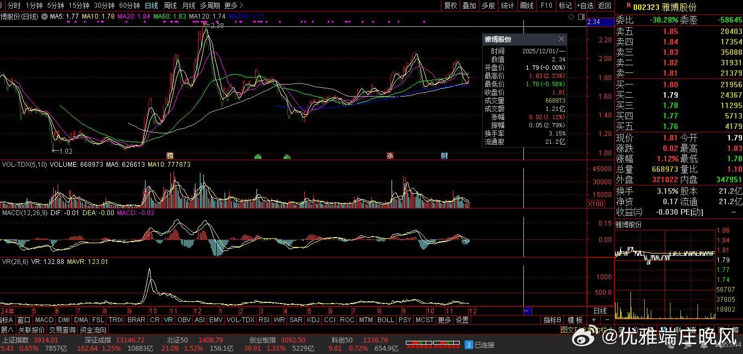Screen dimensions: 743x354
Task: Click the 财 financial marker on chart
Action: click(x=444, y=156)
